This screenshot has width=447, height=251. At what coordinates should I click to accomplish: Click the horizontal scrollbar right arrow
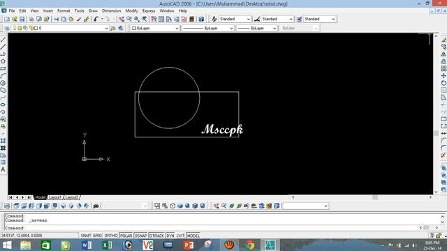[430, 197]
